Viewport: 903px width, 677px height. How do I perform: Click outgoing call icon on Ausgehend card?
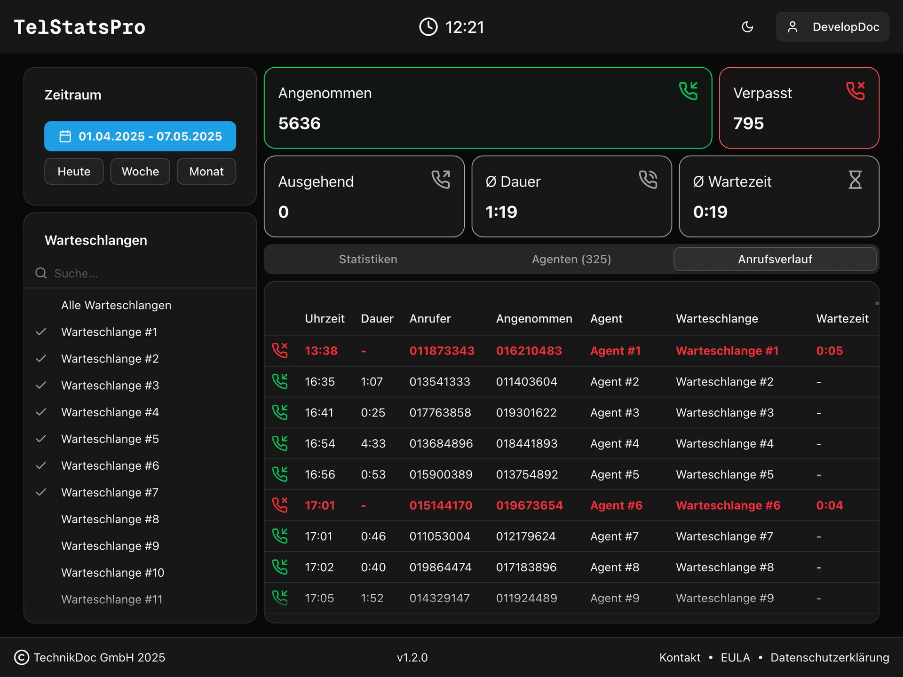441,180
